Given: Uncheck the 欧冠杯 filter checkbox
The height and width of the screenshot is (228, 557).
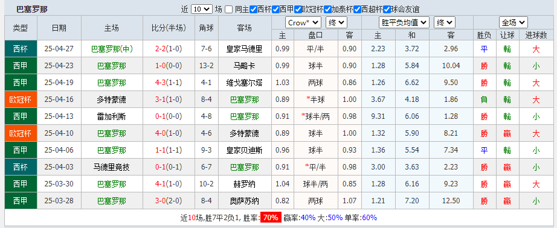Looking at the screenshot, I should (x=298, y=10).
